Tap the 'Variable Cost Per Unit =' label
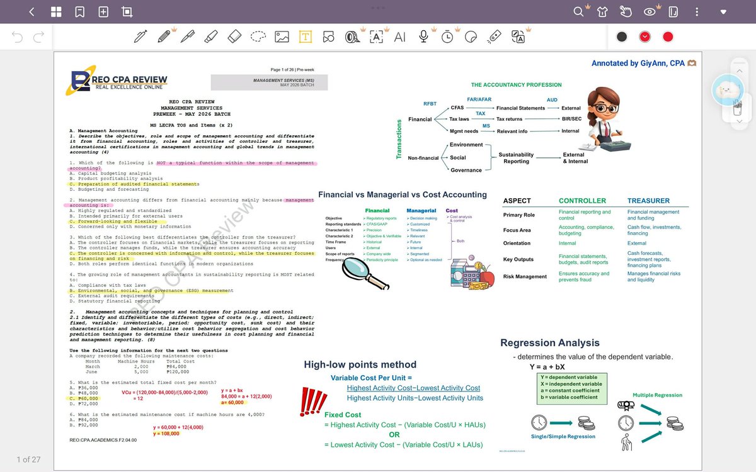Image resolution: width=756 pixels, height=472 pixels. (x=371, y=378)
